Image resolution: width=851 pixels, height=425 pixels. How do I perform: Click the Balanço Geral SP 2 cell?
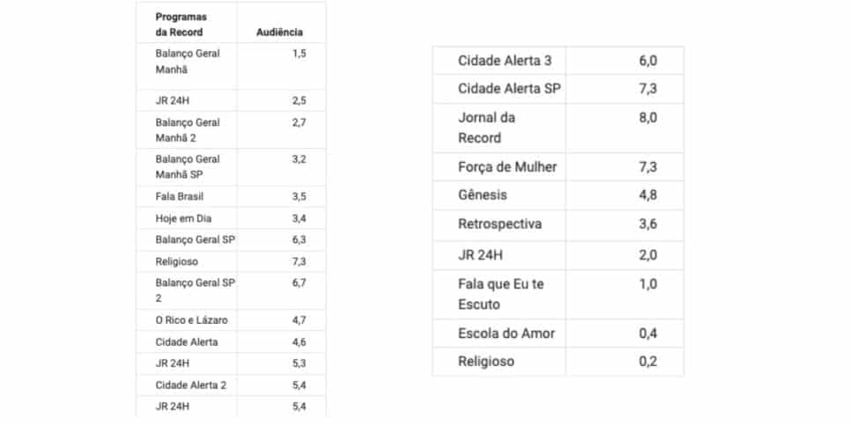186,290
